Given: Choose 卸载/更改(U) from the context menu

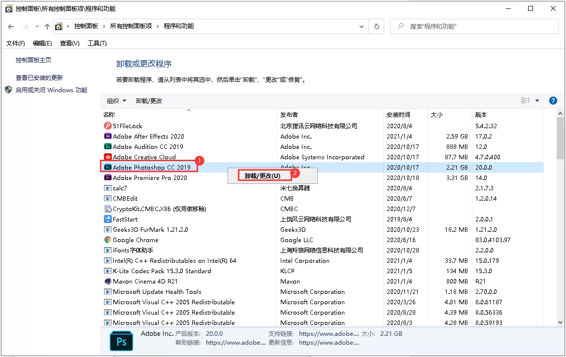Looking at the screenshot, I should click(x=262, y=175).
